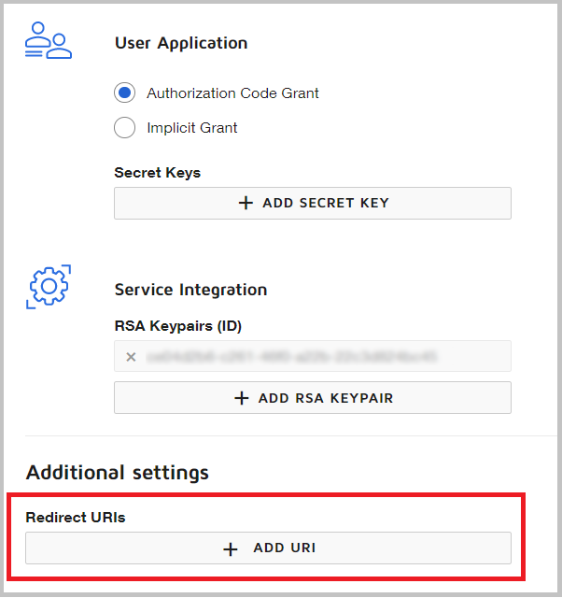
Task: Remove the RSA keypair with the X icon
Action: click(x=131, y=357)
